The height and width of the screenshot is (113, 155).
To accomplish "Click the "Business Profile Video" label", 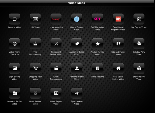I will coord(14,103).
